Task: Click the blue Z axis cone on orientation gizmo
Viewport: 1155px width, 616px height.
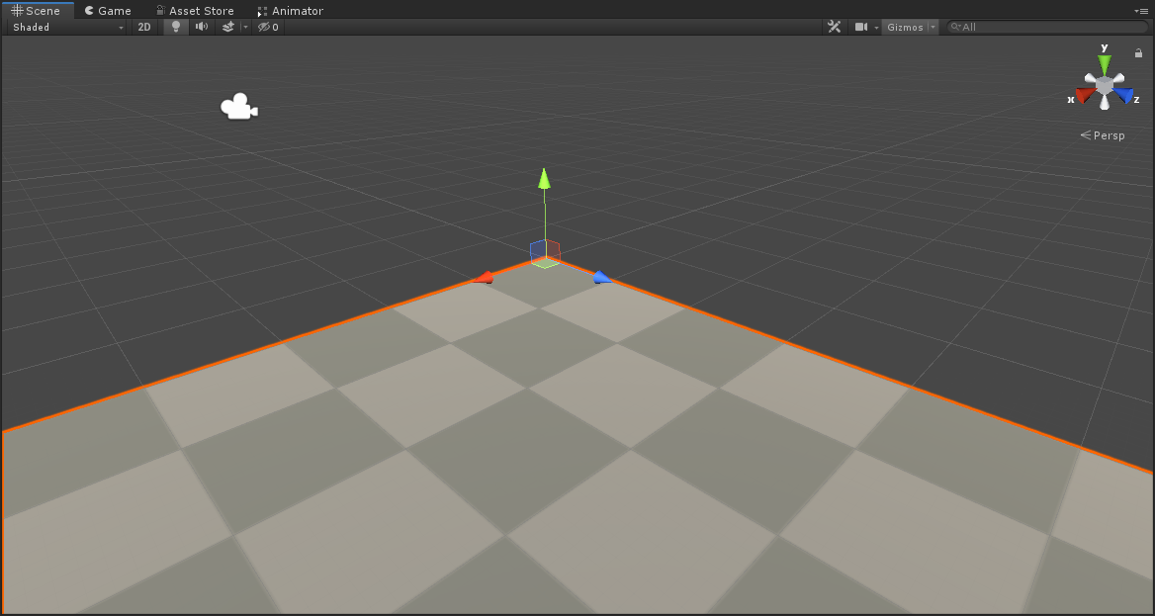Action: pyautogui.click(x=1124, y=96)
